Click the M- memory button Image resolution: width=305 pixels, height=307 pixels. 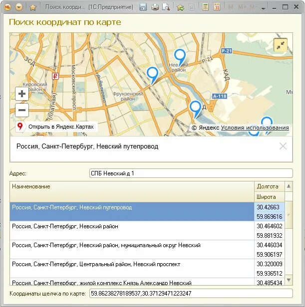click(x=253, y=7)
